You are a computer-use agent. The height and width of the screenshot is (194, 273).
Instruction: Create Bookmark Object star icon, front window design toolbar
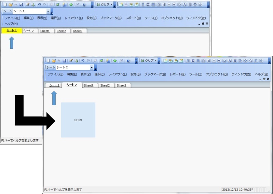pos(245,60)
